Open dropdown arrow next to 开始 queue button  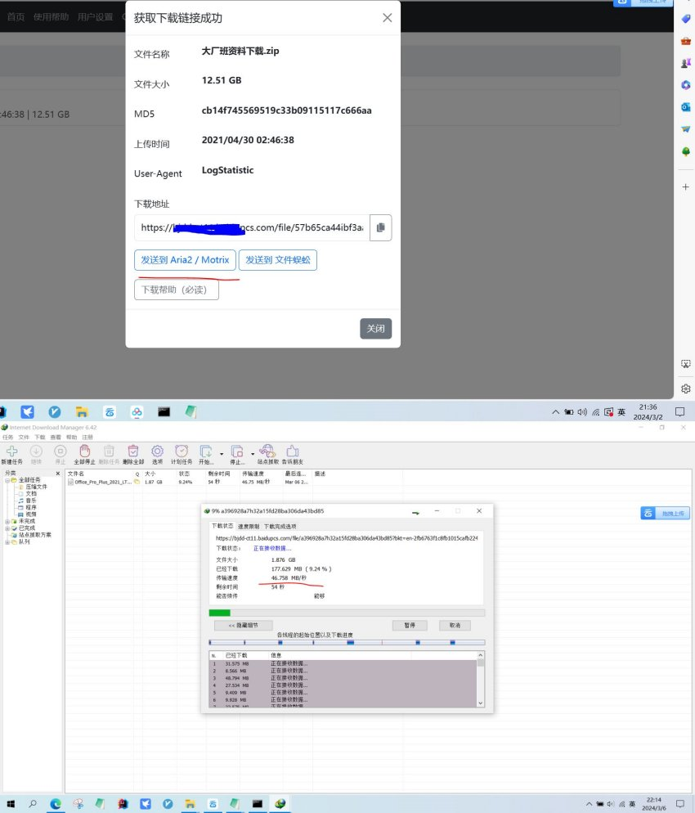221,453
